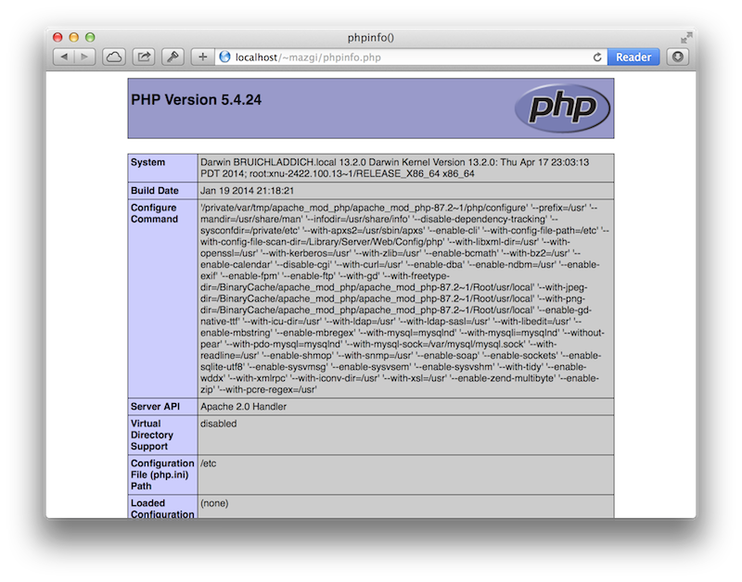Show iCloud Tabs from the cloud icon
The width and height of the screenshot is (742, 582).
click(x=111, y=56)
